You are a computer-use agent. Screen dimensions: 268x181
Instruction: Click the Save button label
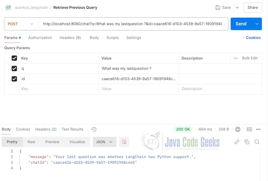click(x=226, y=8)
